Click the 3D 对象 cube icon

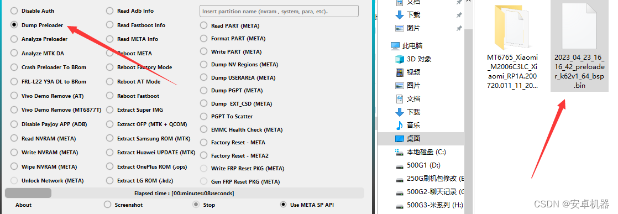400,59
